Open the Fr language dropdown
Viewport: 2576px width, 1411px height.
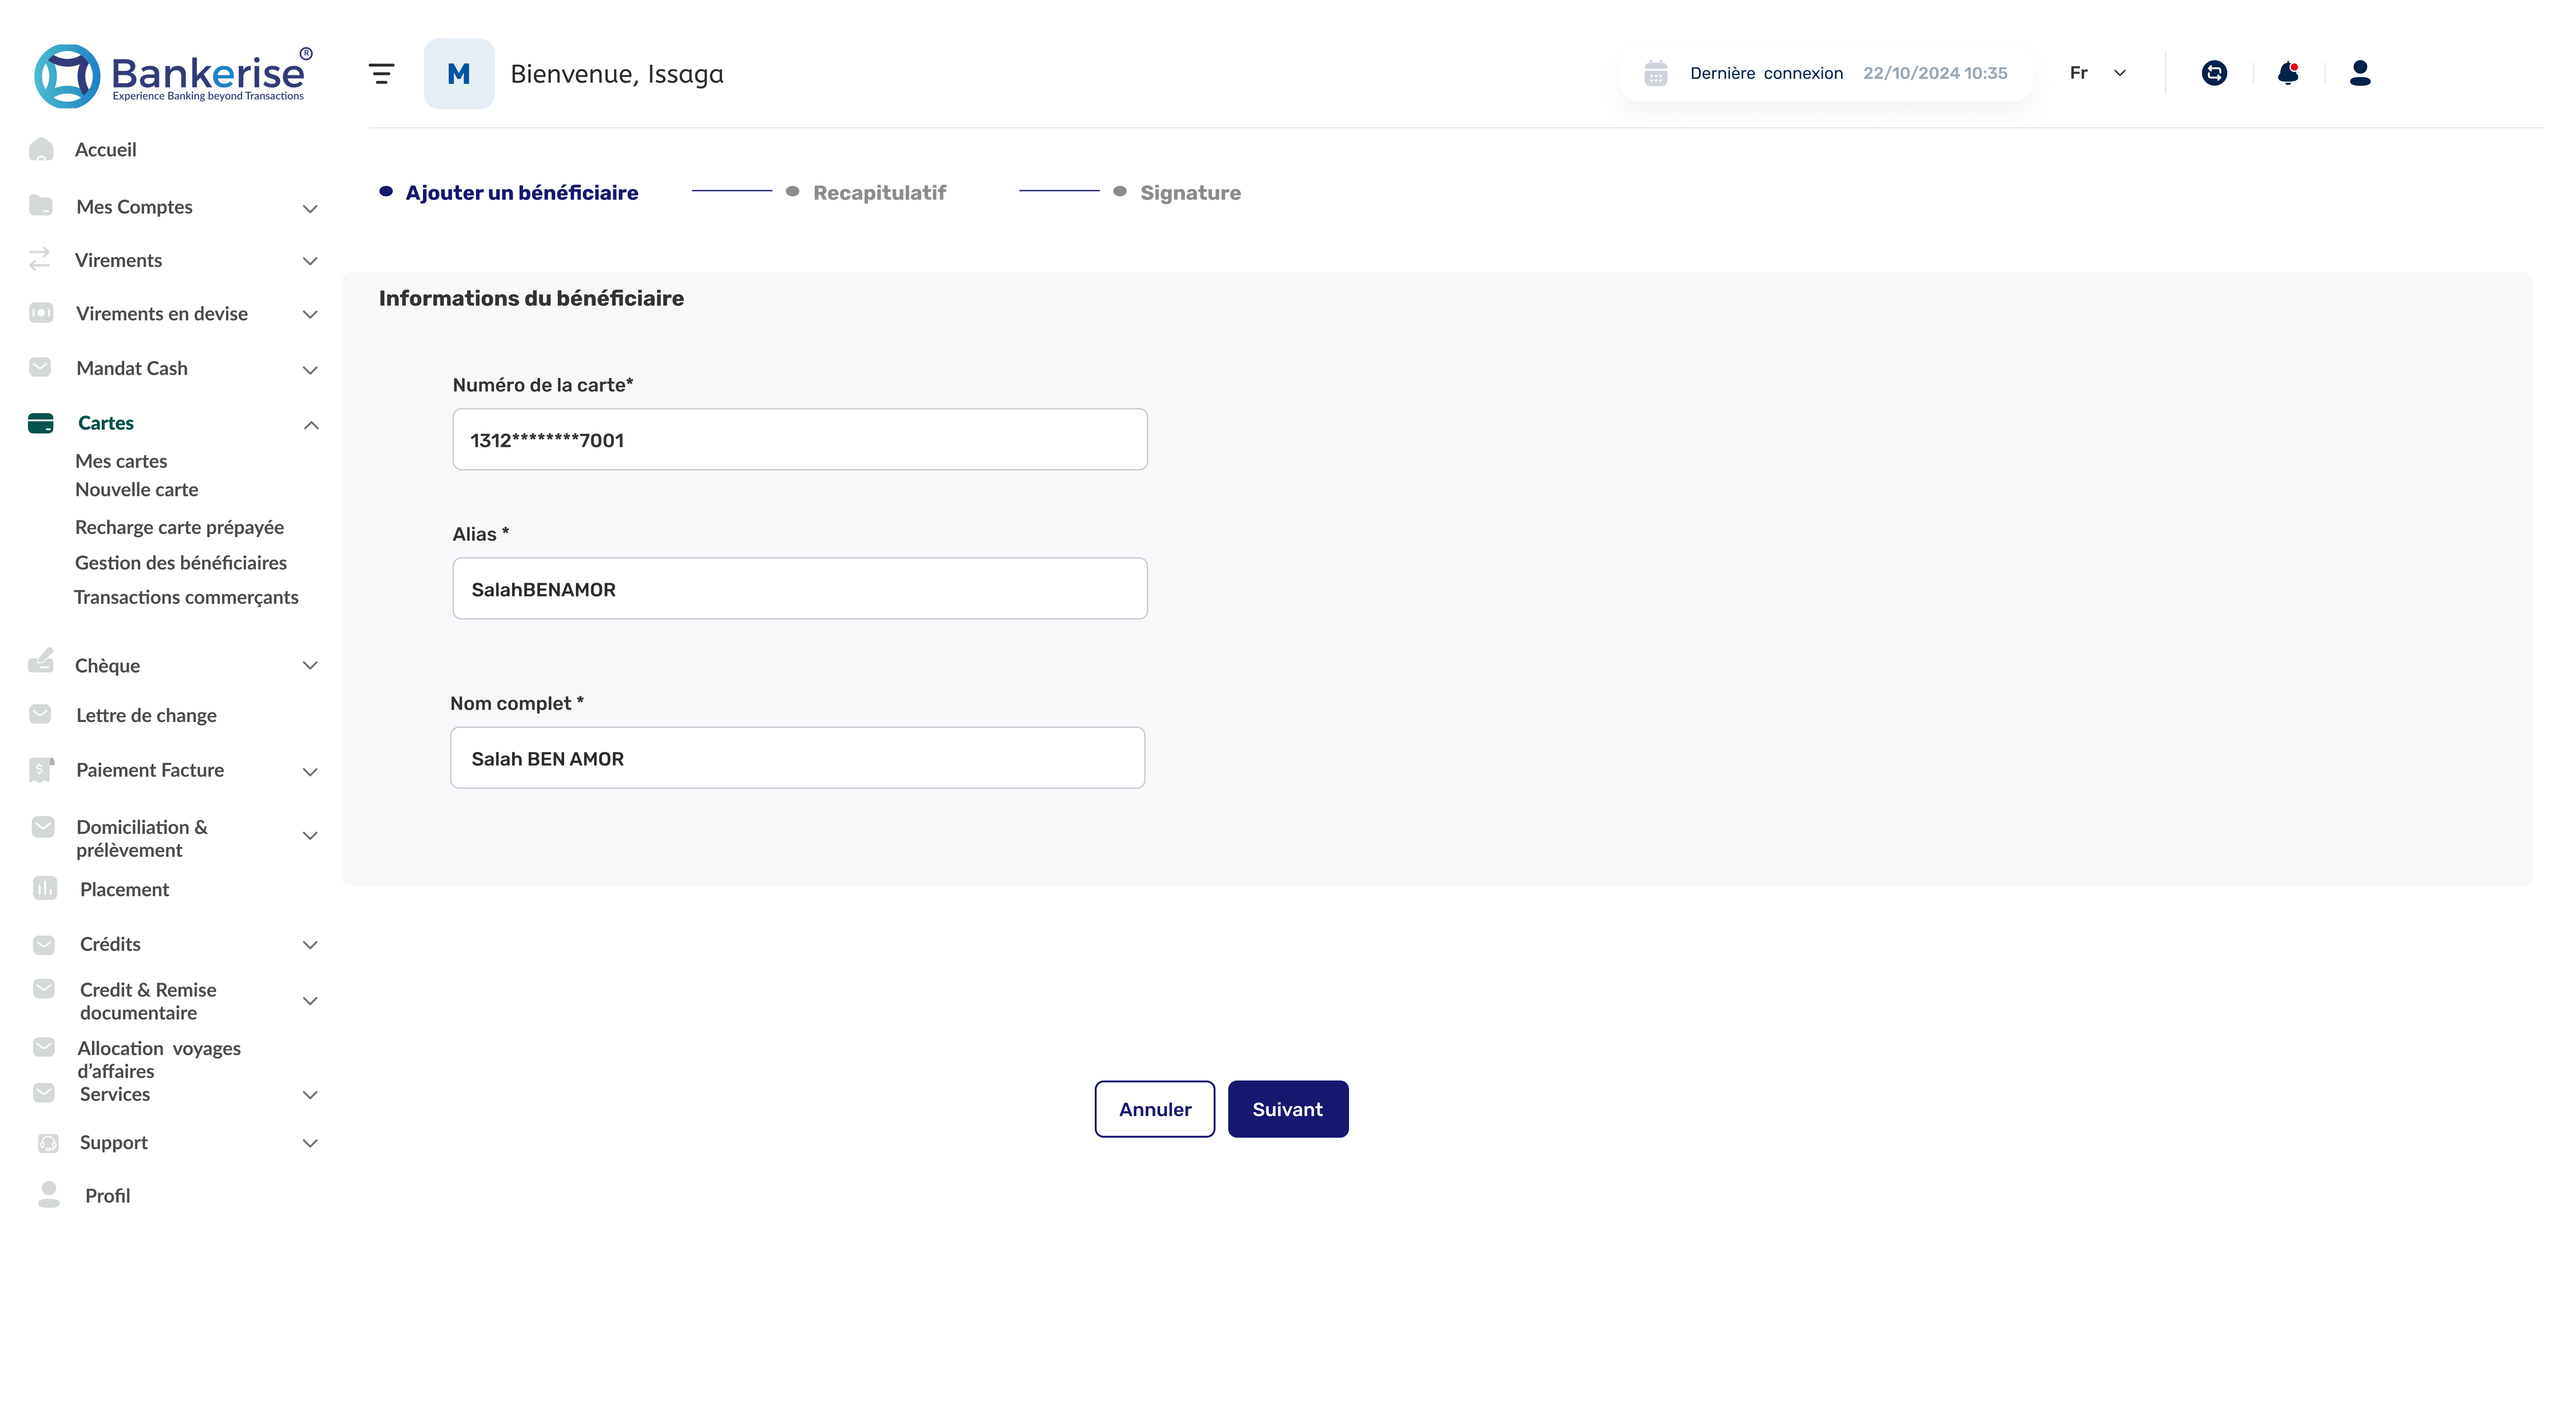(2097, 73)
